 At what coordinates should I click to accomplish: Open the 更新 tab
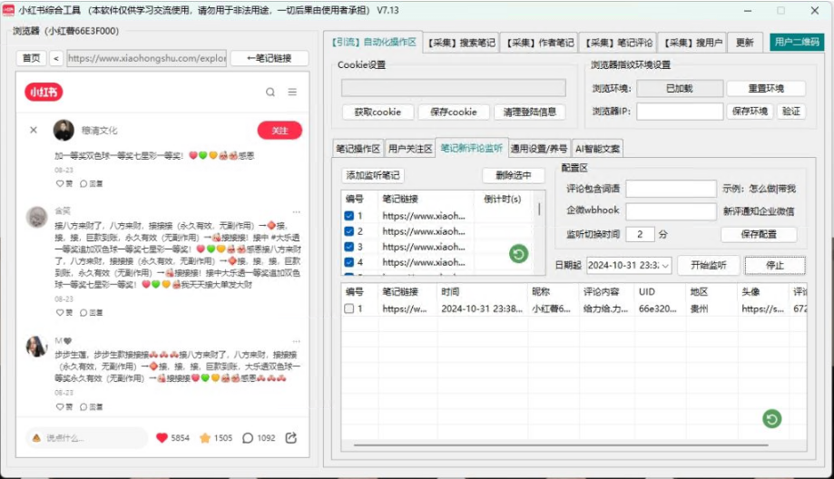745,43
